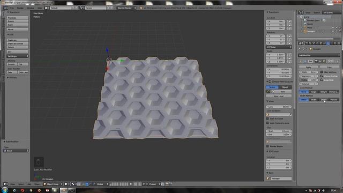Move the Bevel modifier up in the stack
343x193 pixels.
(x=329, y=61)
